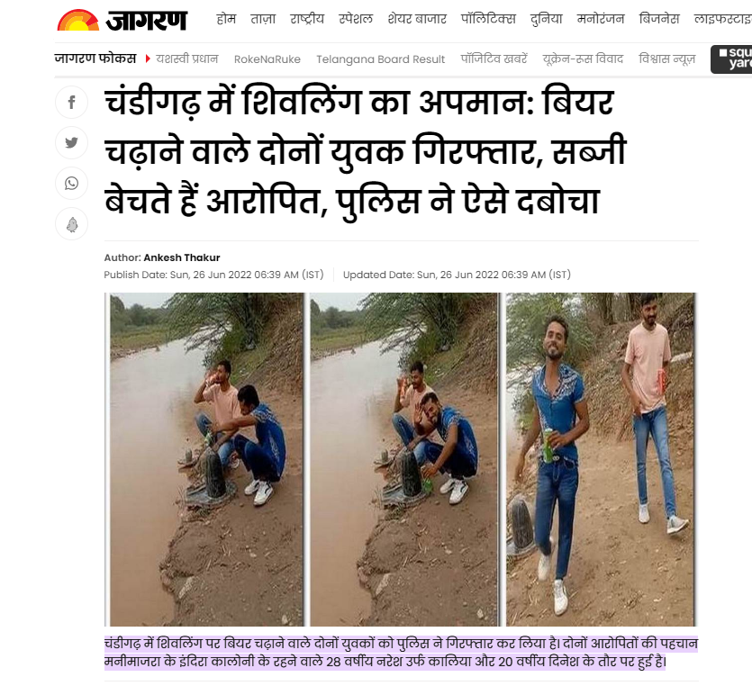This screenshot has width=752, height=686.
Task: Open the होम menu item
Action: coord(226,19)
